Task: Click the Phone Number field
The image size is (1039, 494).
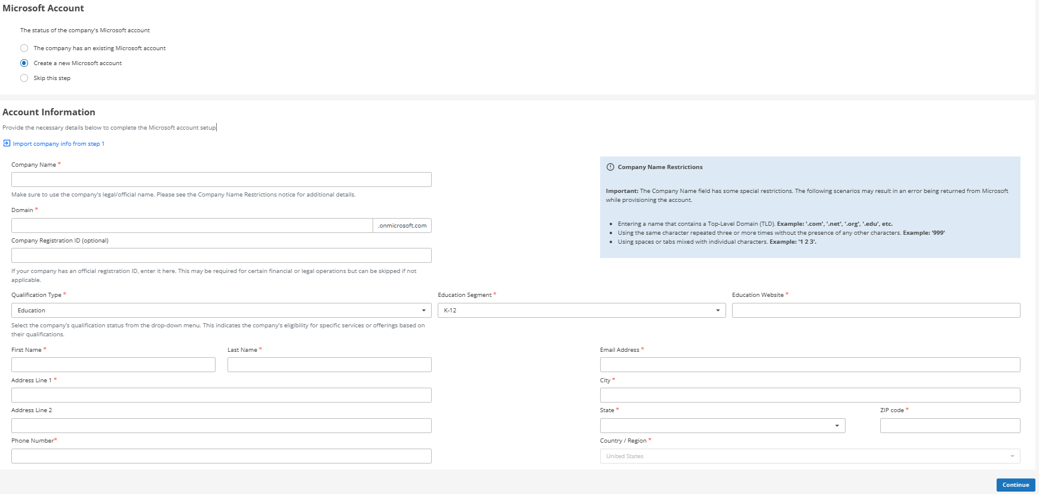Action: (x=222, y=456)
